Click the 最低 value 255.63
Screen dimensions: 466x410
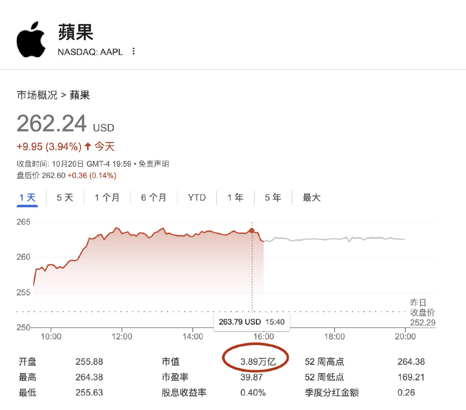89,393
